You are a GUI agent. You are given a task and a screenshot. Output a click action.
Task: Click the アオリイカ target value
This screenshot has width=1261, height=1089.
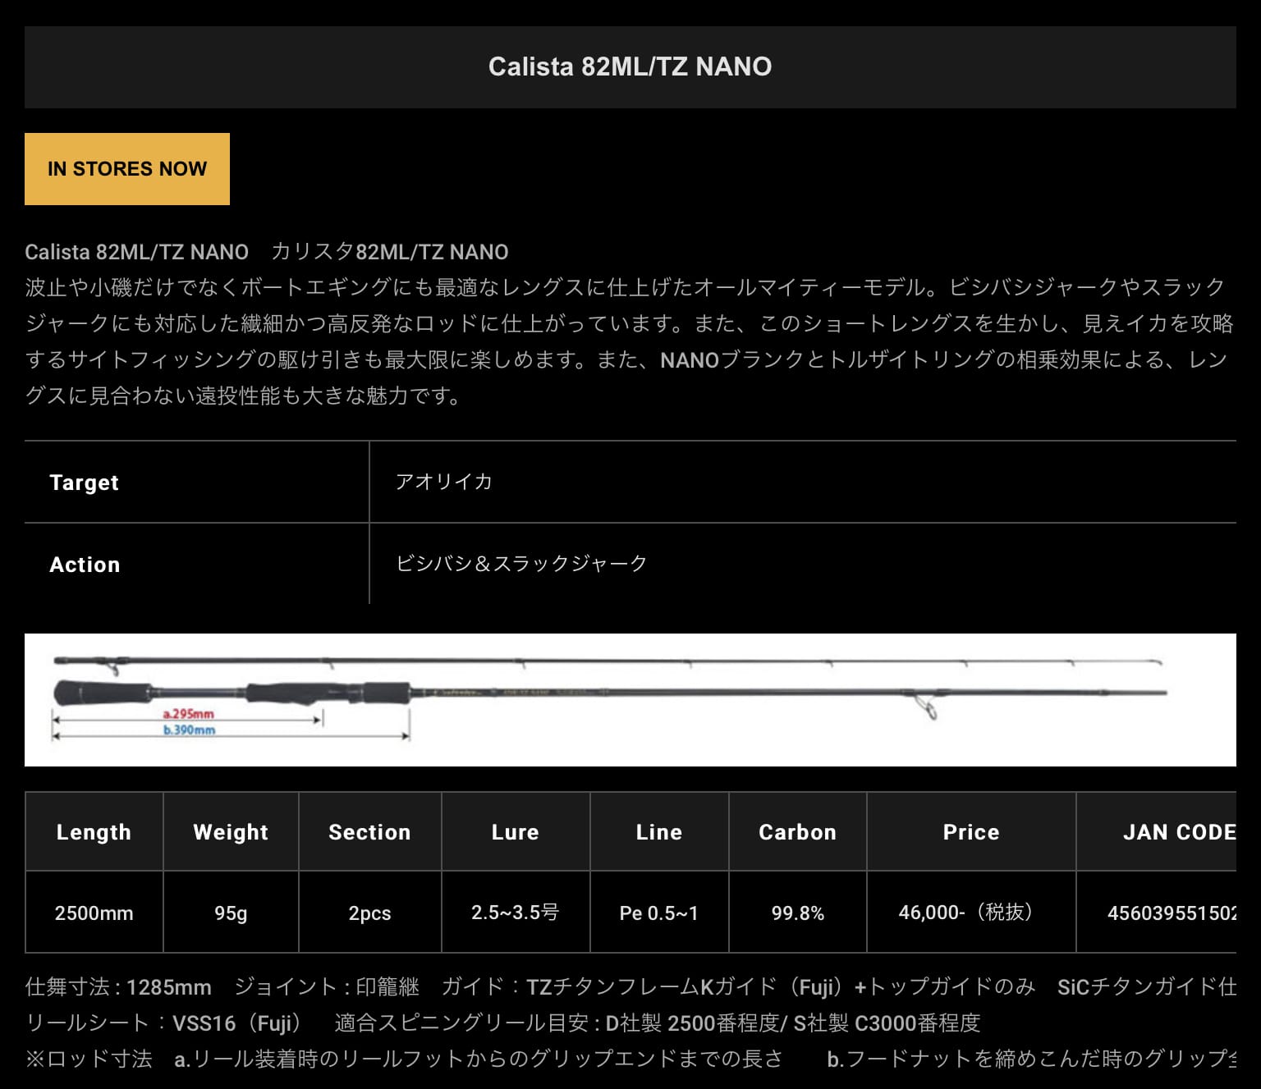pos(443,482)
